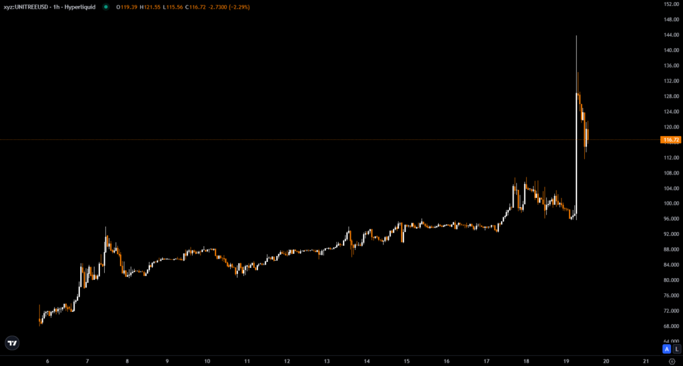Screen dimensions: 683x366
Task: Click the green market status dot
Action: pyautogui.click(x=106, y=7)
